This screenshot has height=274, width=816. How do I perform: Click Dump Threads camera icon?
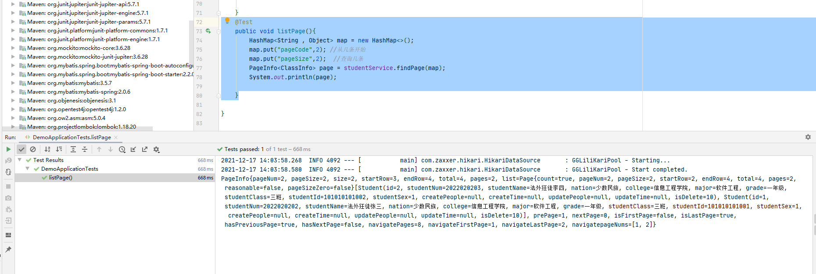point(8,198)
